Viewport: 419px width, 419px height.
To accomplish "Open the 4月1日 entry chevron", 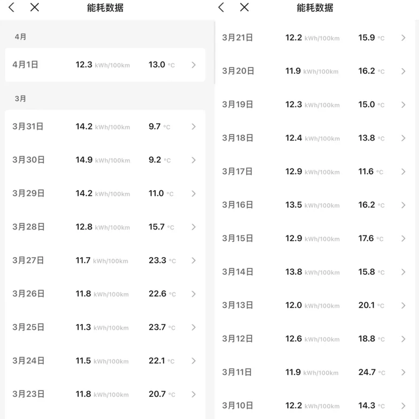I will (194, 65).
